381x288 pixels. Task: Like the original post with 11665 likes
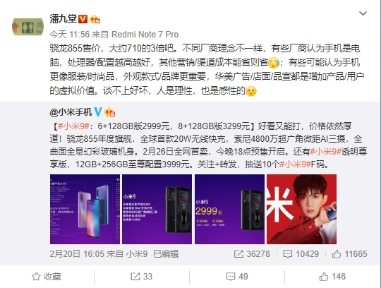pyautogui.click(x=349, y=254)
